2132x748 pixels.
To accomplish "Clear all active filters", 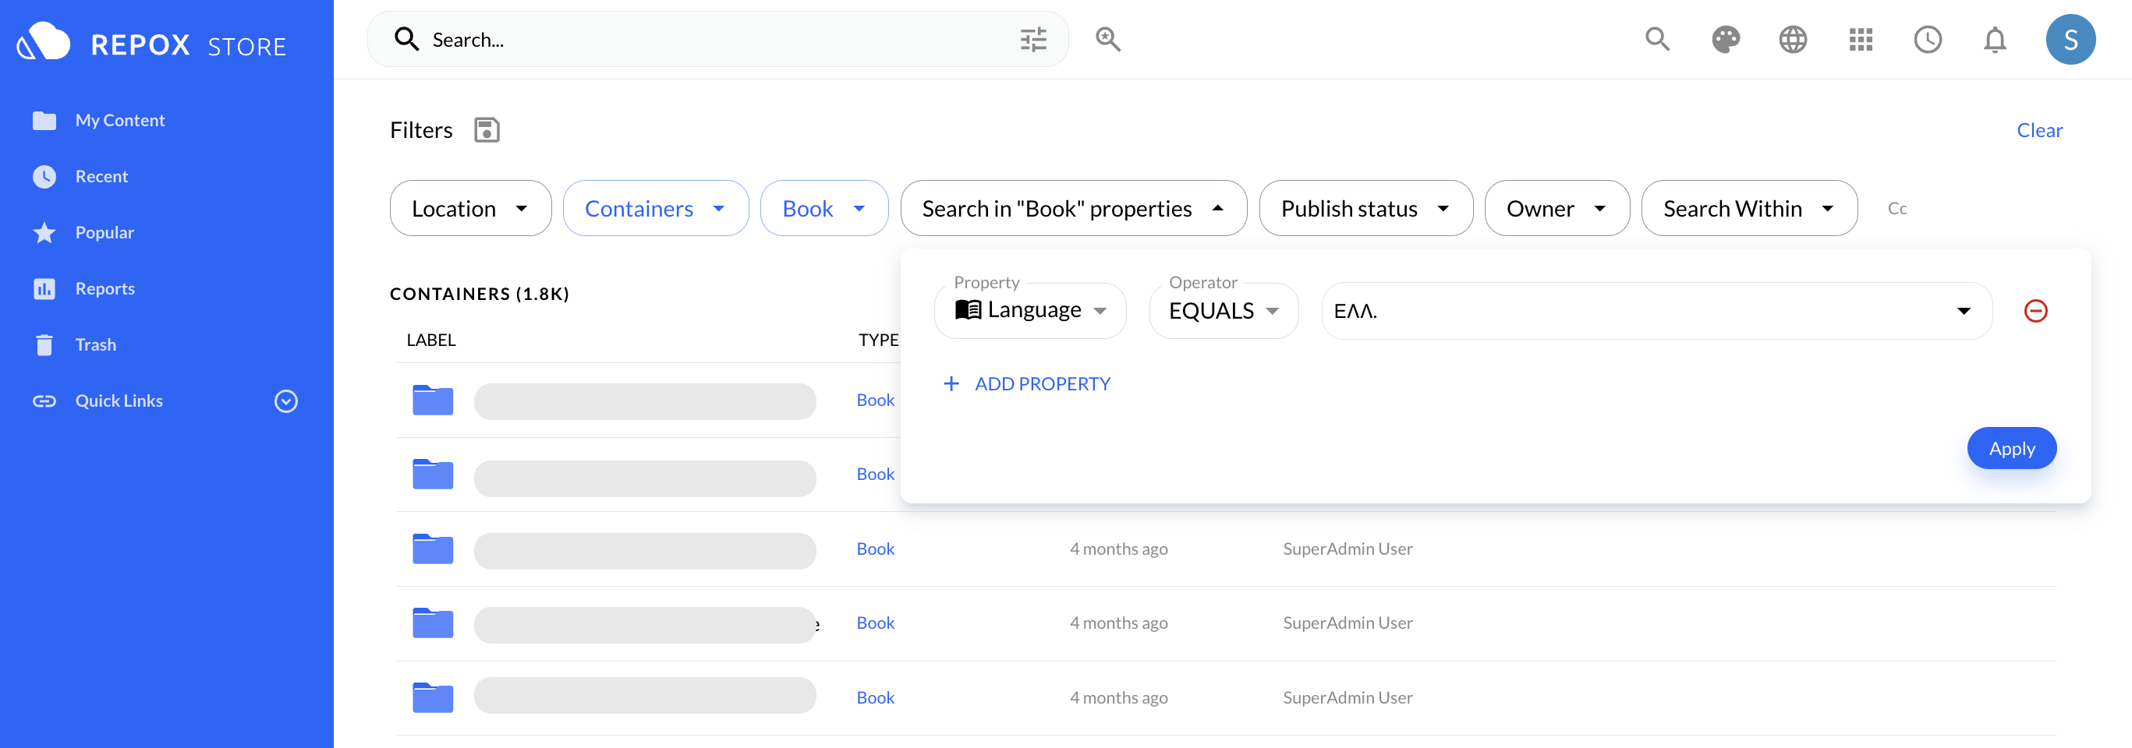I will point(2039,130).
